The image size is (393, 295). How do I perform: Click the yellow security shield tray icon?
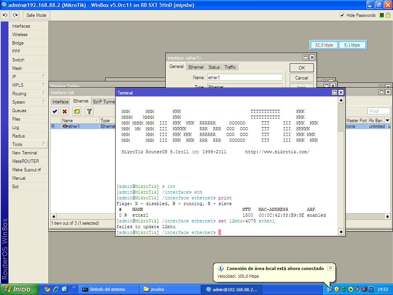click(x=337, y=289)
